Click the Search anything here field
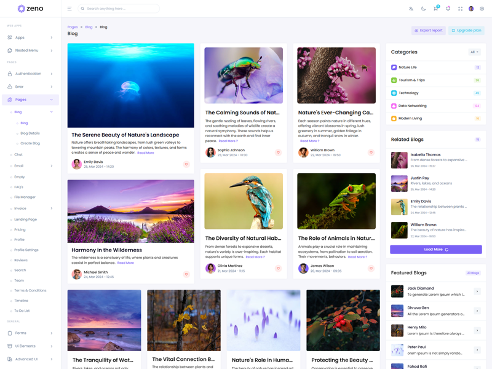This screenshot has height=369, width=492. click(121, 9)
